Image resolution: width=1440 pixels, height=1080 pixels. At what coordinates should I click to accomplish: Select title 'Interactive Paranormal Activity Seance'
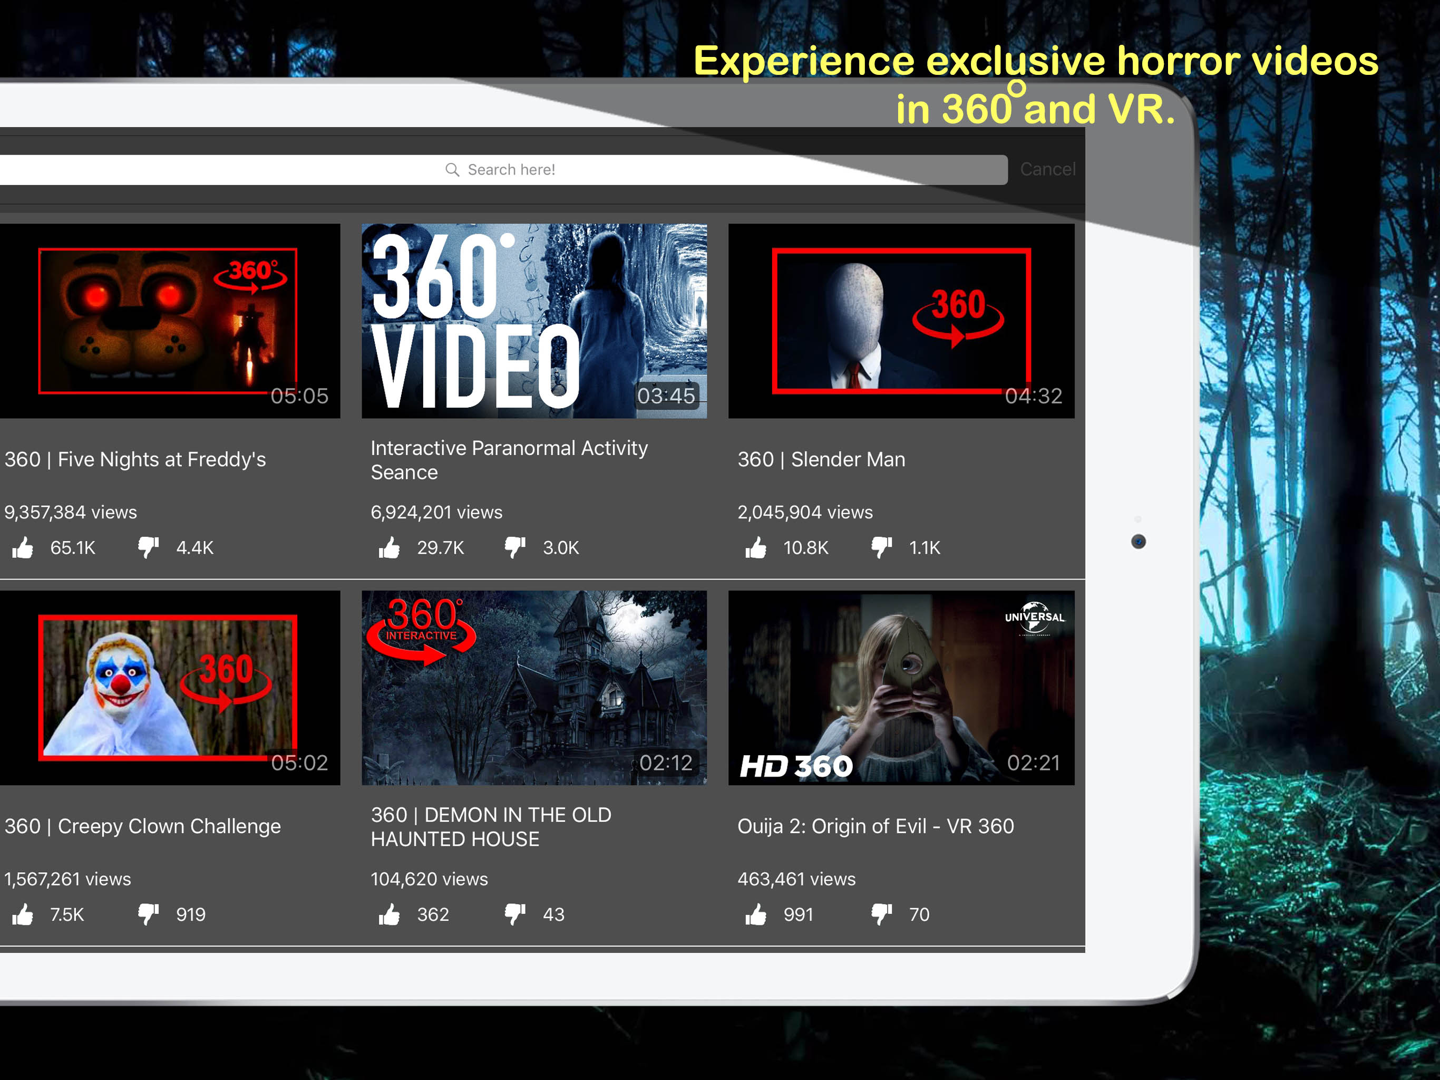point(510,460)
